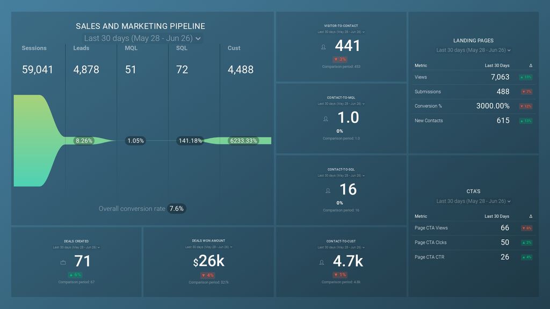Click person icon beside 4.7k value

pyautogui.click(x=322, y=262)
